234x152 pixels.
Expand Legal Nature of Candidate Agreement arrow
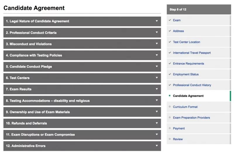point(157,21)
